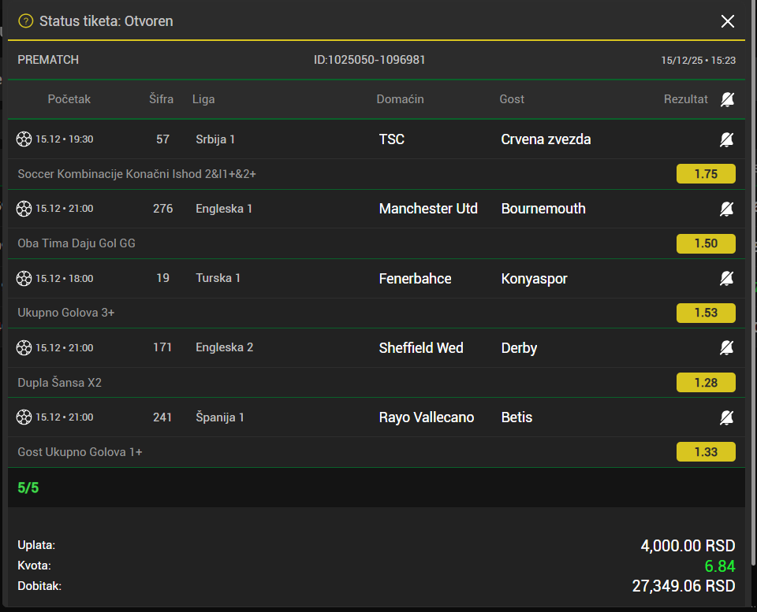Image resolution: width=757 pixels, height=612 pixels.
Task: Click the Crvena zvezda team name
Action: 546,139
